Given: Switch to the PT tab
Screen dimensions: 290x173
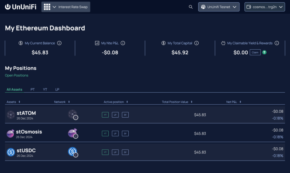Looking at the screenshot, I should click(32, 90).
